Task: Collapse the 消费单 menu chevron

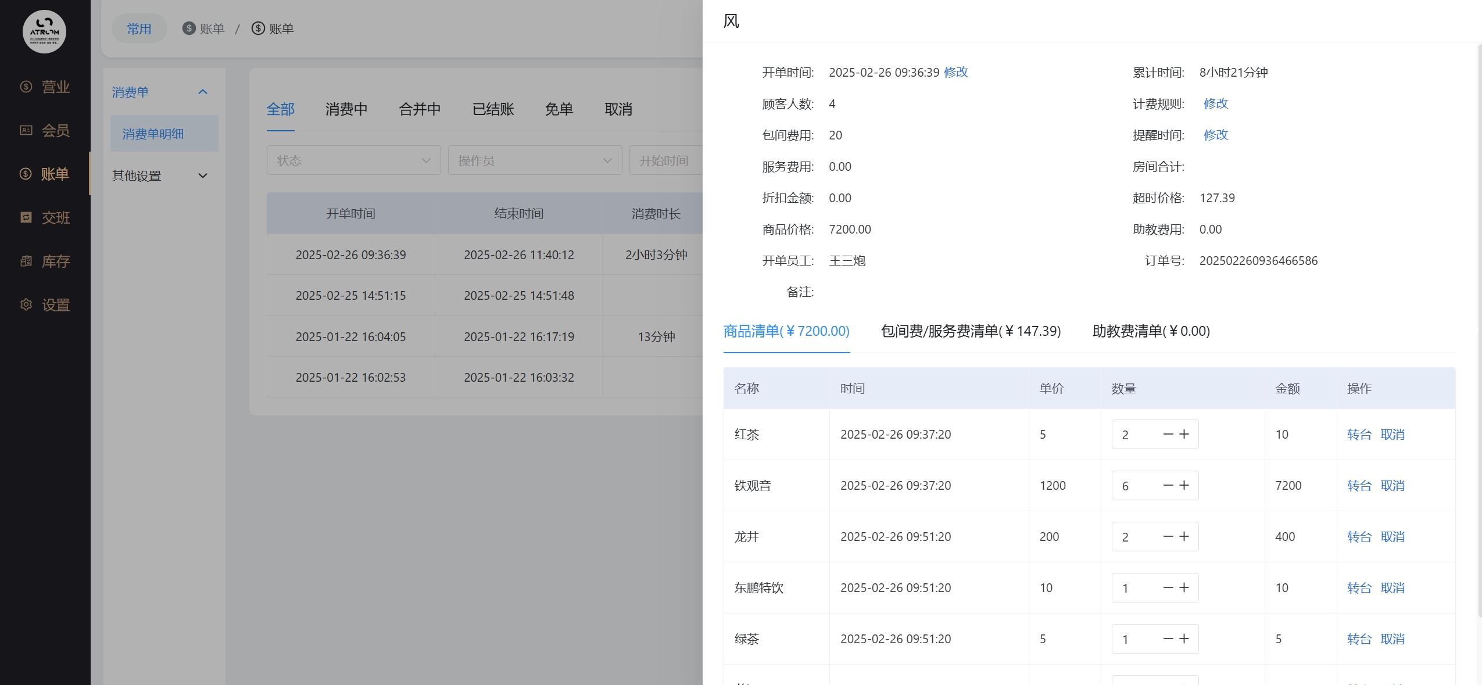Action: point(203,92)
